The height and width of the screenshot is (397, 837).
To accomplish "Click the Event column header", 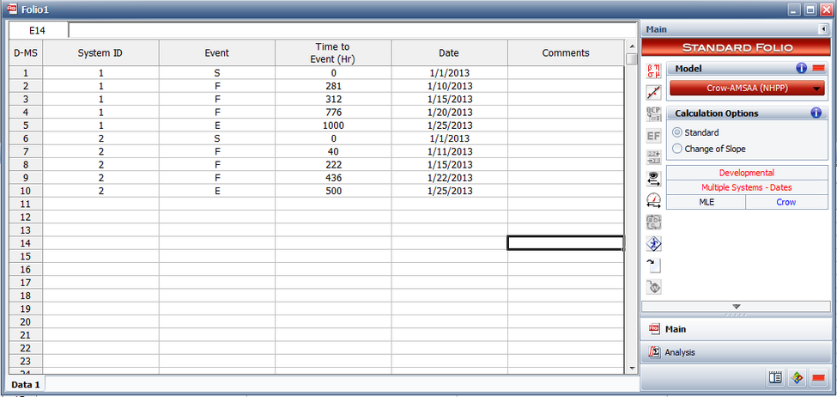I will pyautogui.click(x=216, y=53).
